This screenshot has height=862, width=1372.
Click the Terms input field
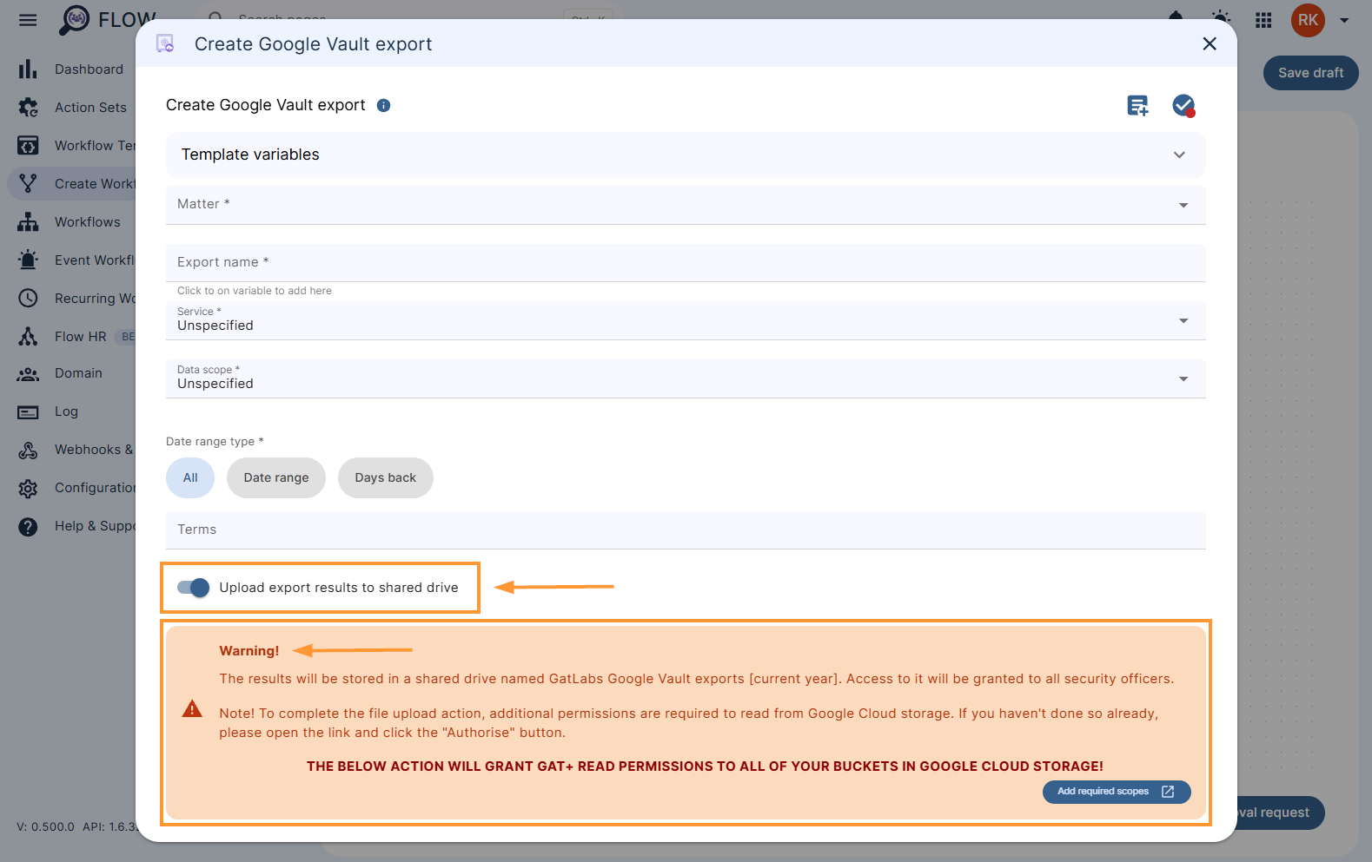coord(686,530)
